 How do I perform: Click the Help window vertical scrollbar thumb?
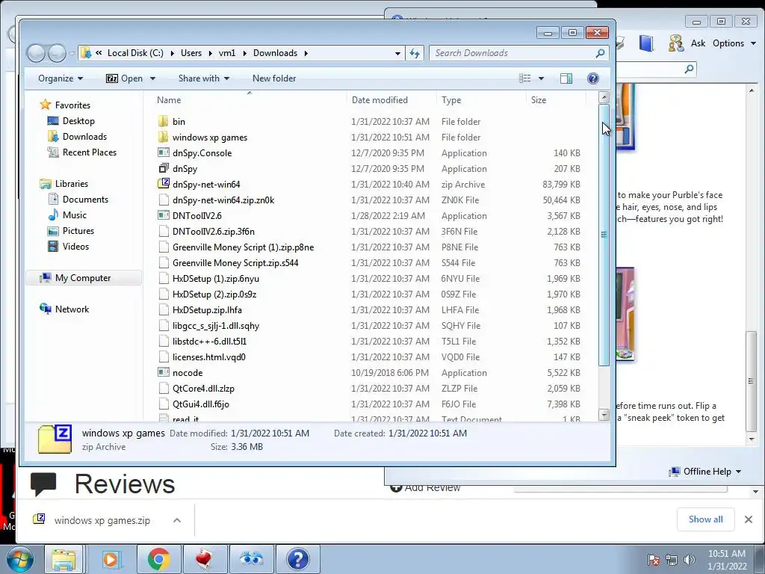point(752,380)
